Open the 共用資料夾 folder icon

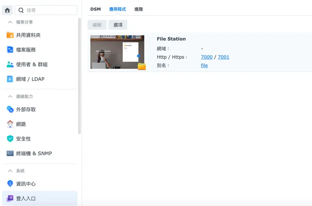point(10,35)
